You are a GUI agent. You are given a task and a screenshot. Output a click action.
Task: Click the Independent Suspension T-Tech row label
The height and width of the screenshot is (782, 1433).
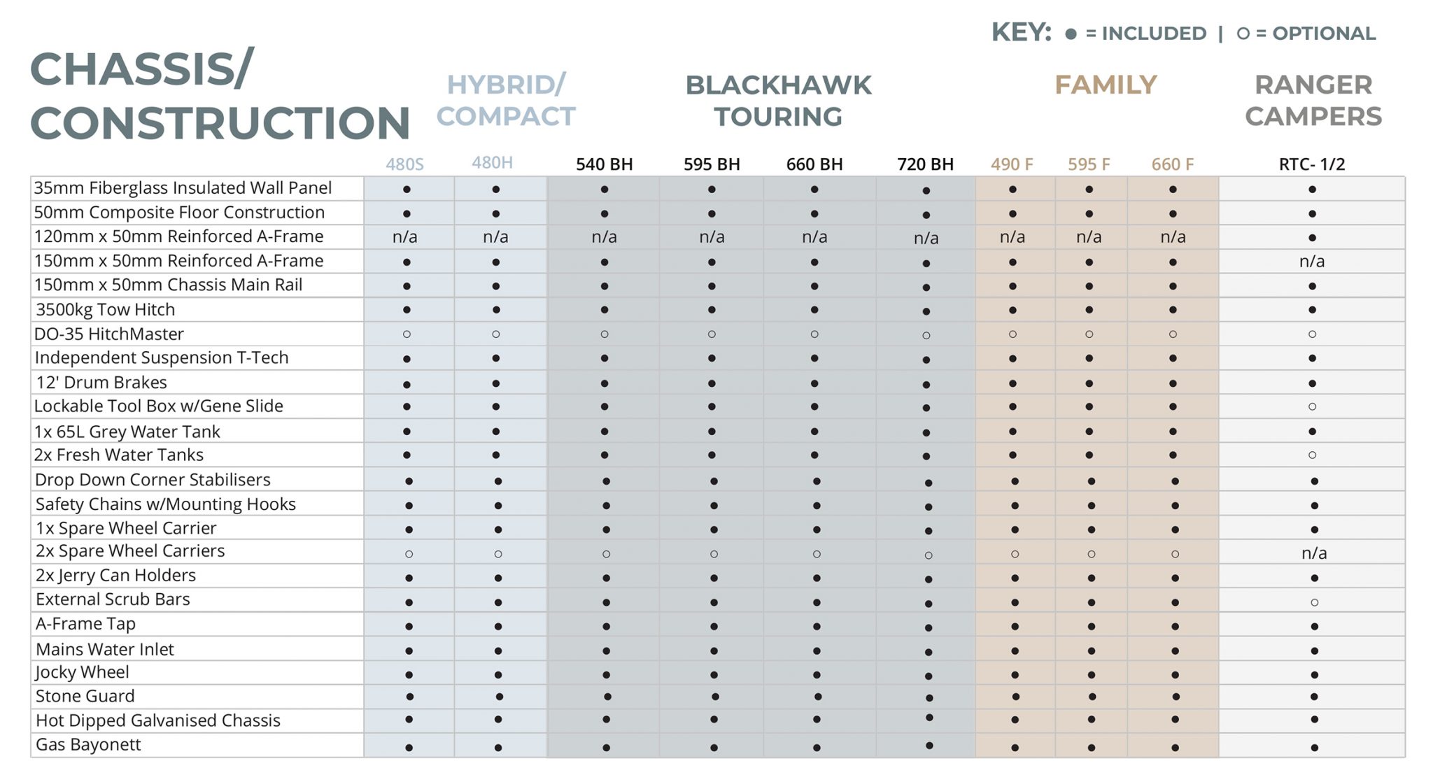[x=162, y=358]
